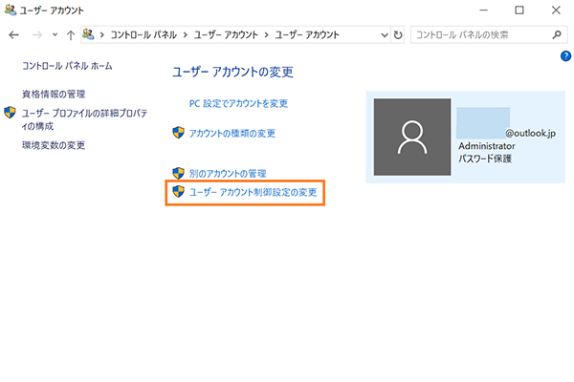The height and width of the screenshot is (382, 574).
Task: Click shield icon beside ユーザー プロファイル link
Action: 10,113
